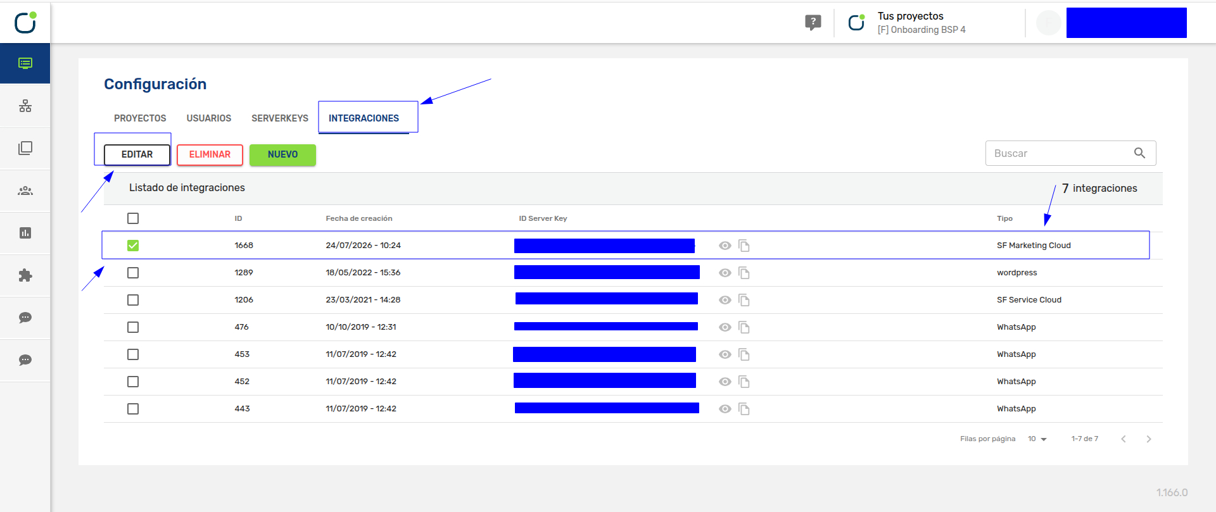Click the wordpress type cell

pyautogui.click(x=1016, y=273)
